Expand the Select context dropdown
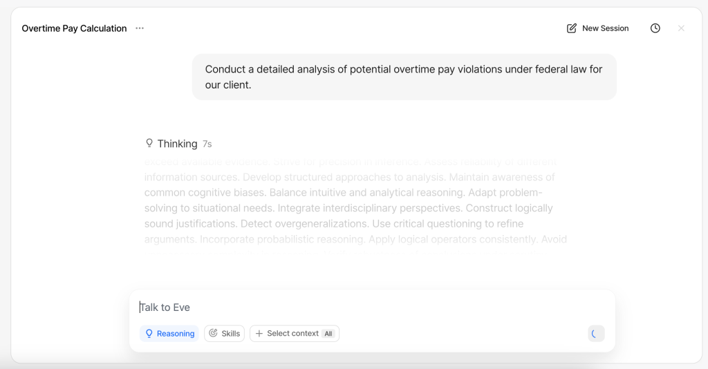Image resolution: width=708 pixels, height=369 pixels. point(292,334)
